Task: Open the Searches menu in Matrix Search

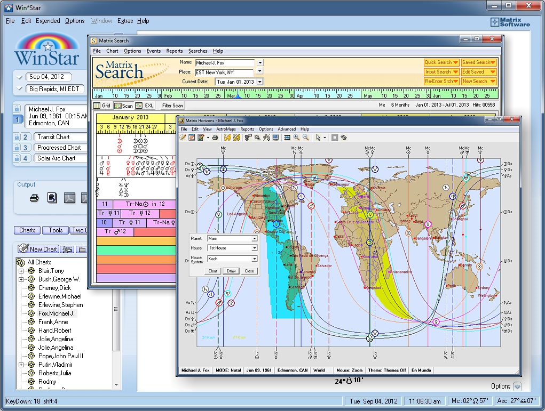Action: [x=198, y=51]
